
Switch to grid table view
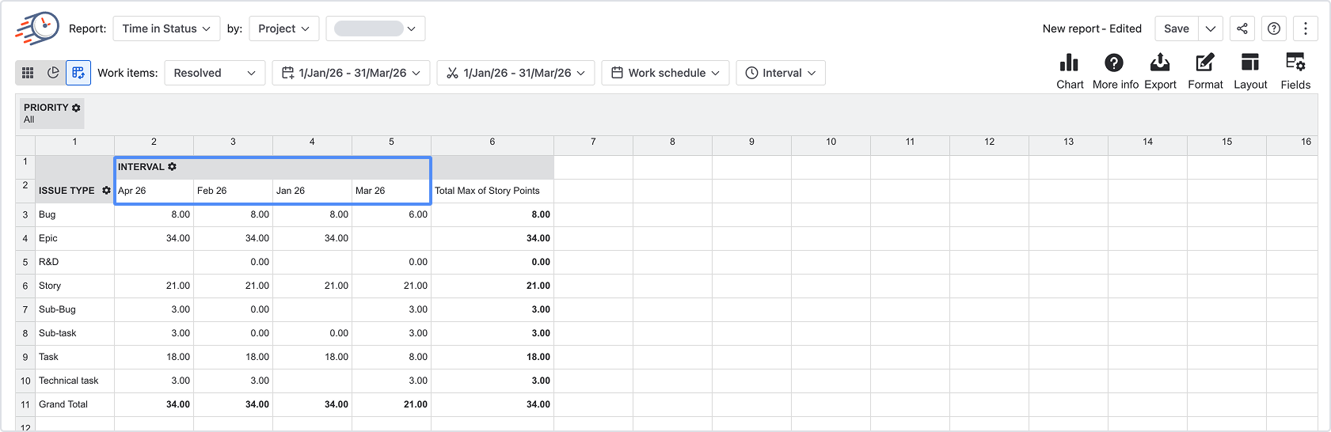28,73
